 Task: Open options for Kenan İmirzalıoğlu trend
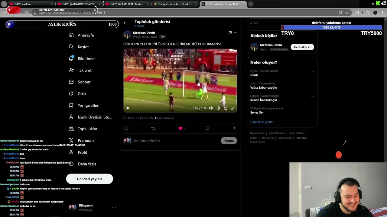[312, 96]
